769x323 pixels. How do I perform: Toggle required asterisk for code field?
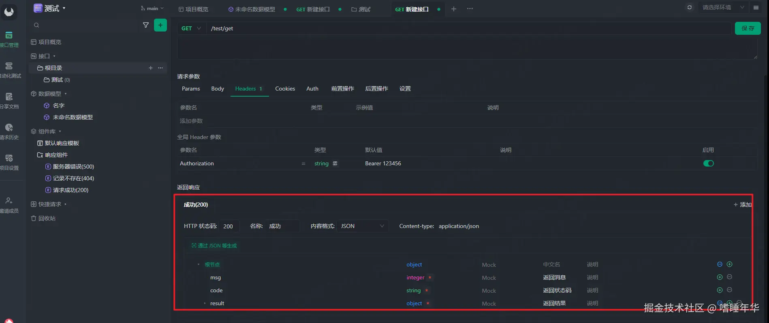pyautogui.click(x=427, y=290)
